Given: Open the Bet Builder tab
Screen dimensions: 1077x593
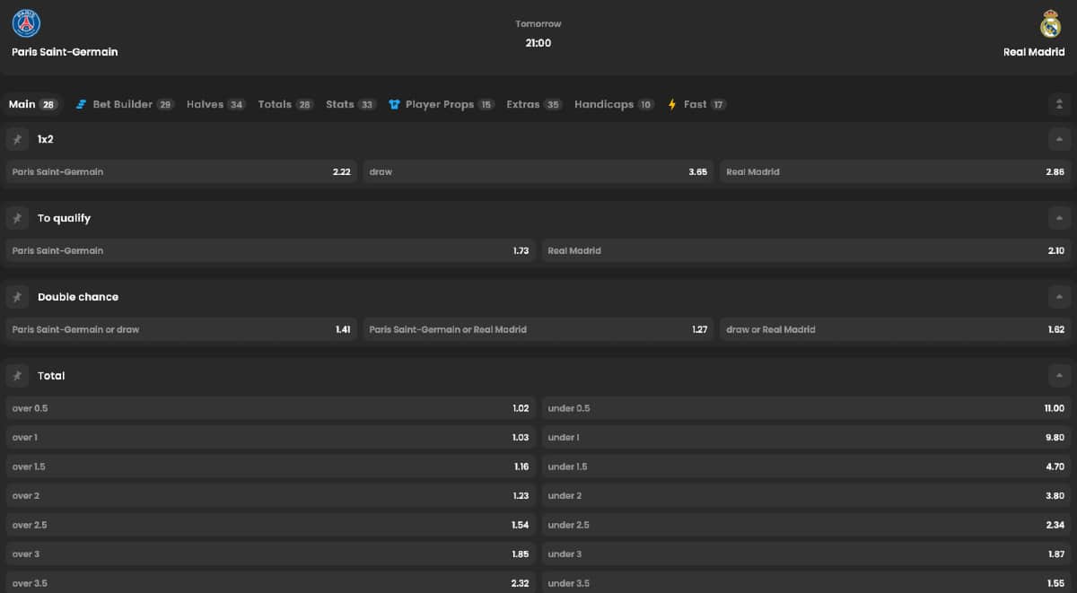Looking at the screenshot, I should [125, 104].
